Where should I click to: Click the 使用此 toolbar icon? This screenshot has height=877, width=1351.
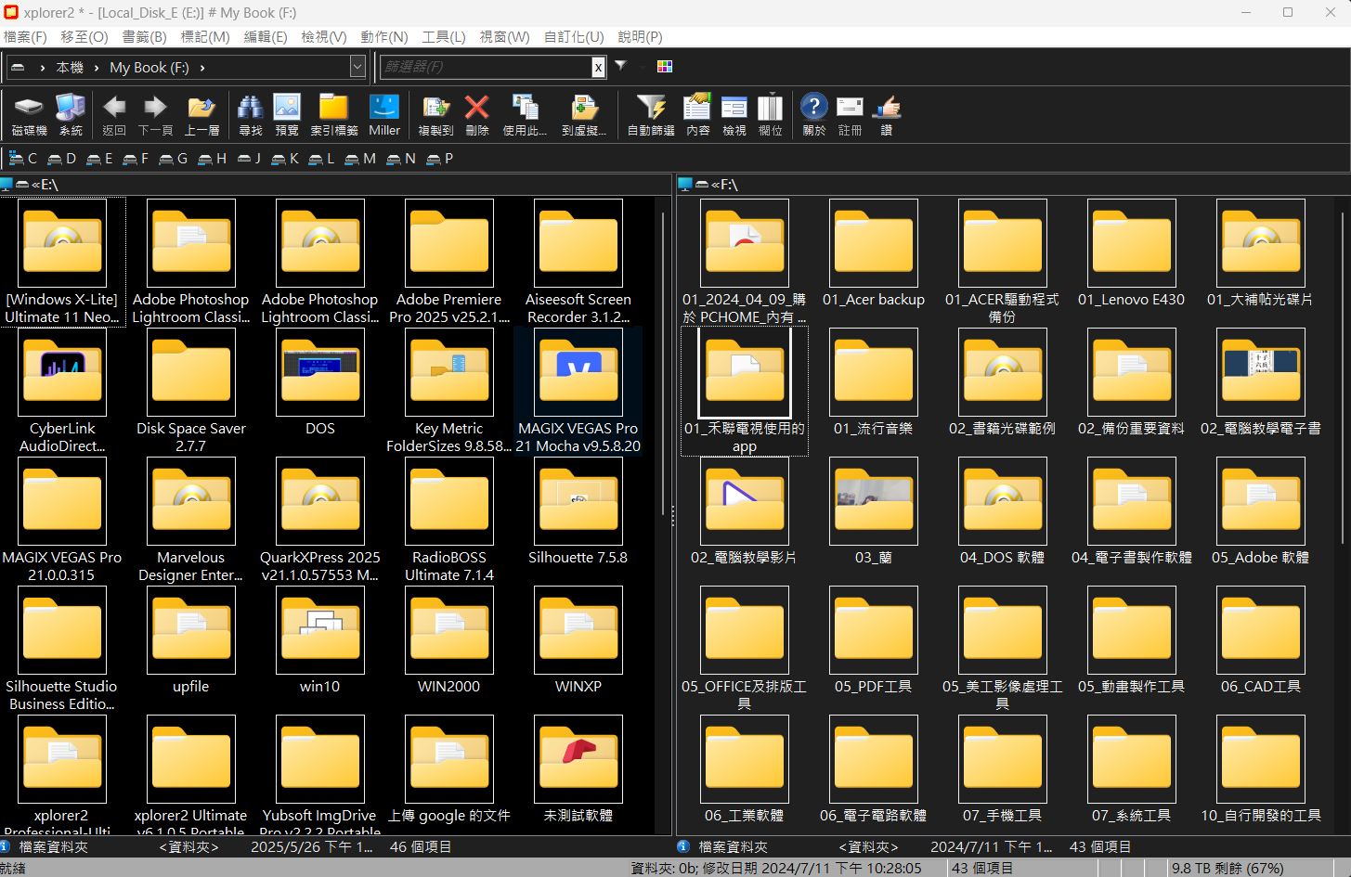[x=525, y=115]
